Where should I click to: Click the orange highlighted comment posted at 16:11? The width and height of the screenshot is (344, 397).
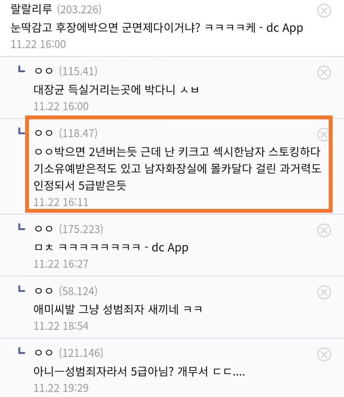click(x=178, y=164)
